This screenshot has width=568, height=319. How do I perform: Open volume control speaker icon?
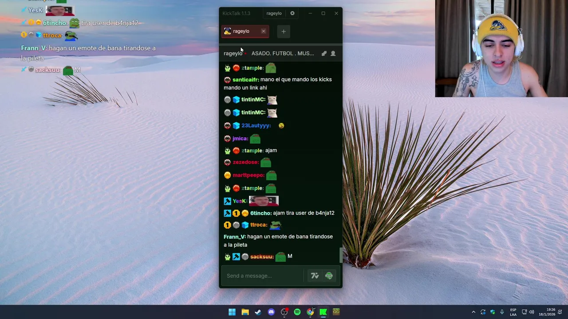(532, 312)
